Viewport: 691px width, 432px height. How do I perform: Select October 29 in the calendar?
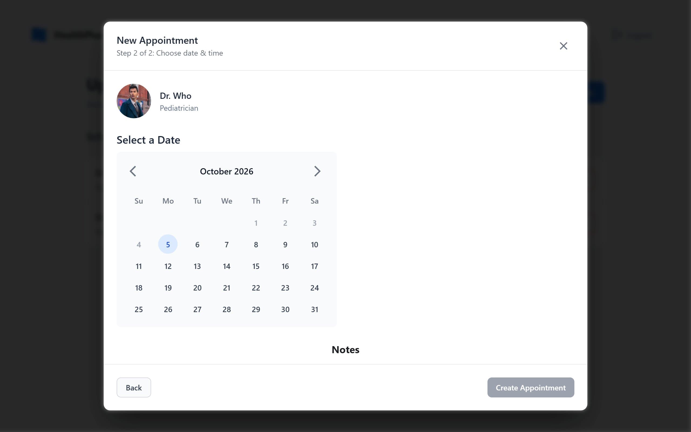click(x=256, y=309)
